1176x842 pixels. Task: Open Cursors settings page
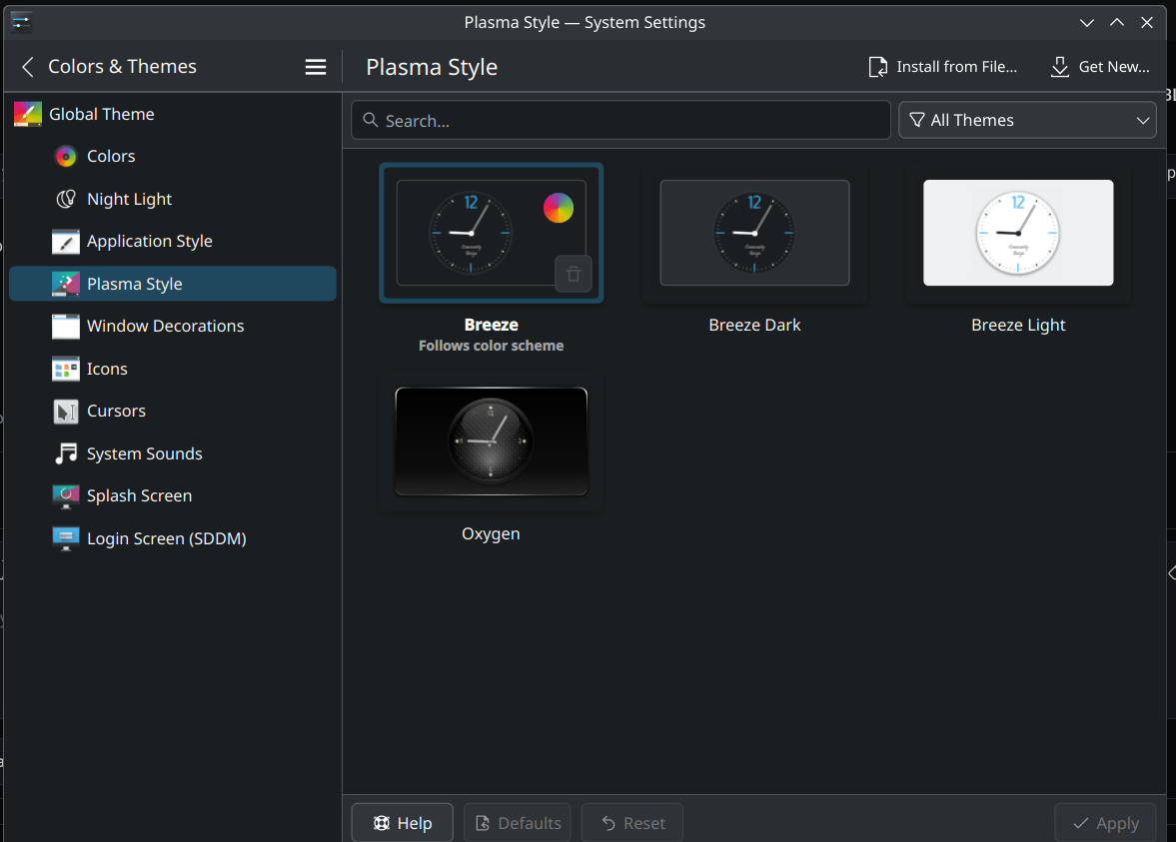116,412
